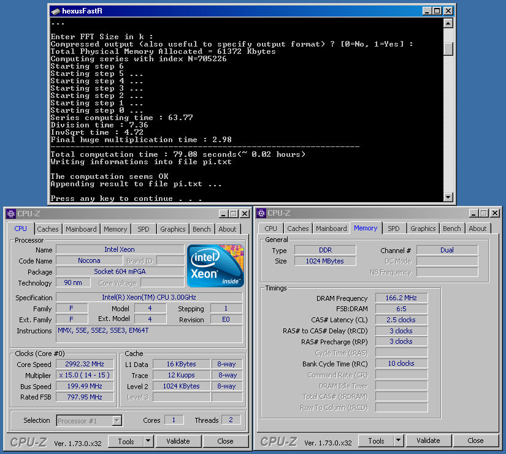506x454 pixels.
Task: Click the Instructions field 'MMX, SSE, SSE2, SSE3, EM64T'
Action: coord(149,334)
